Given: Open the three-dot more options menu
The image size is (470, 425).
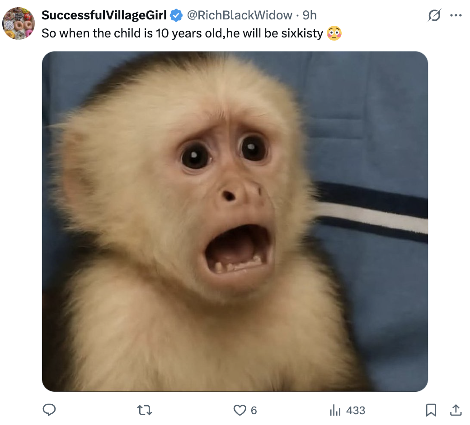Looking at the screenshot, I should tap(456, 15).
